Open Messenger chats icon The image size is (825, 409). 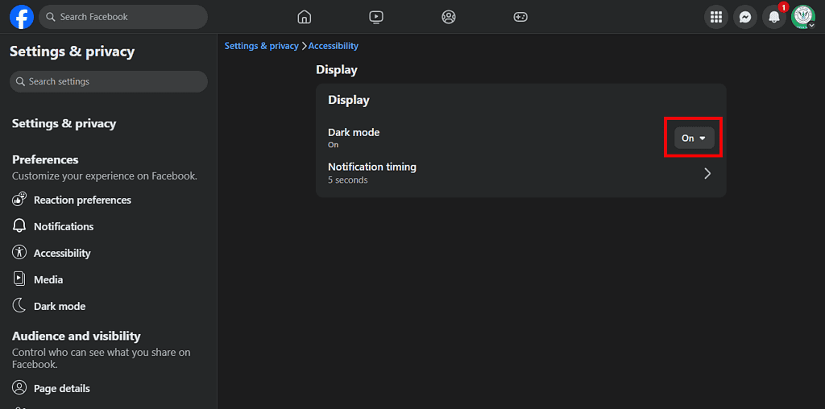coord(745,17)
